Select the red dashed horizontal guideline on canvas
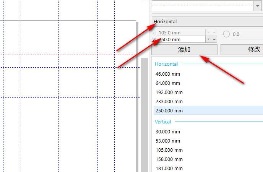The height and width of the screenshot is (172, 263). (x=70, y=55)
